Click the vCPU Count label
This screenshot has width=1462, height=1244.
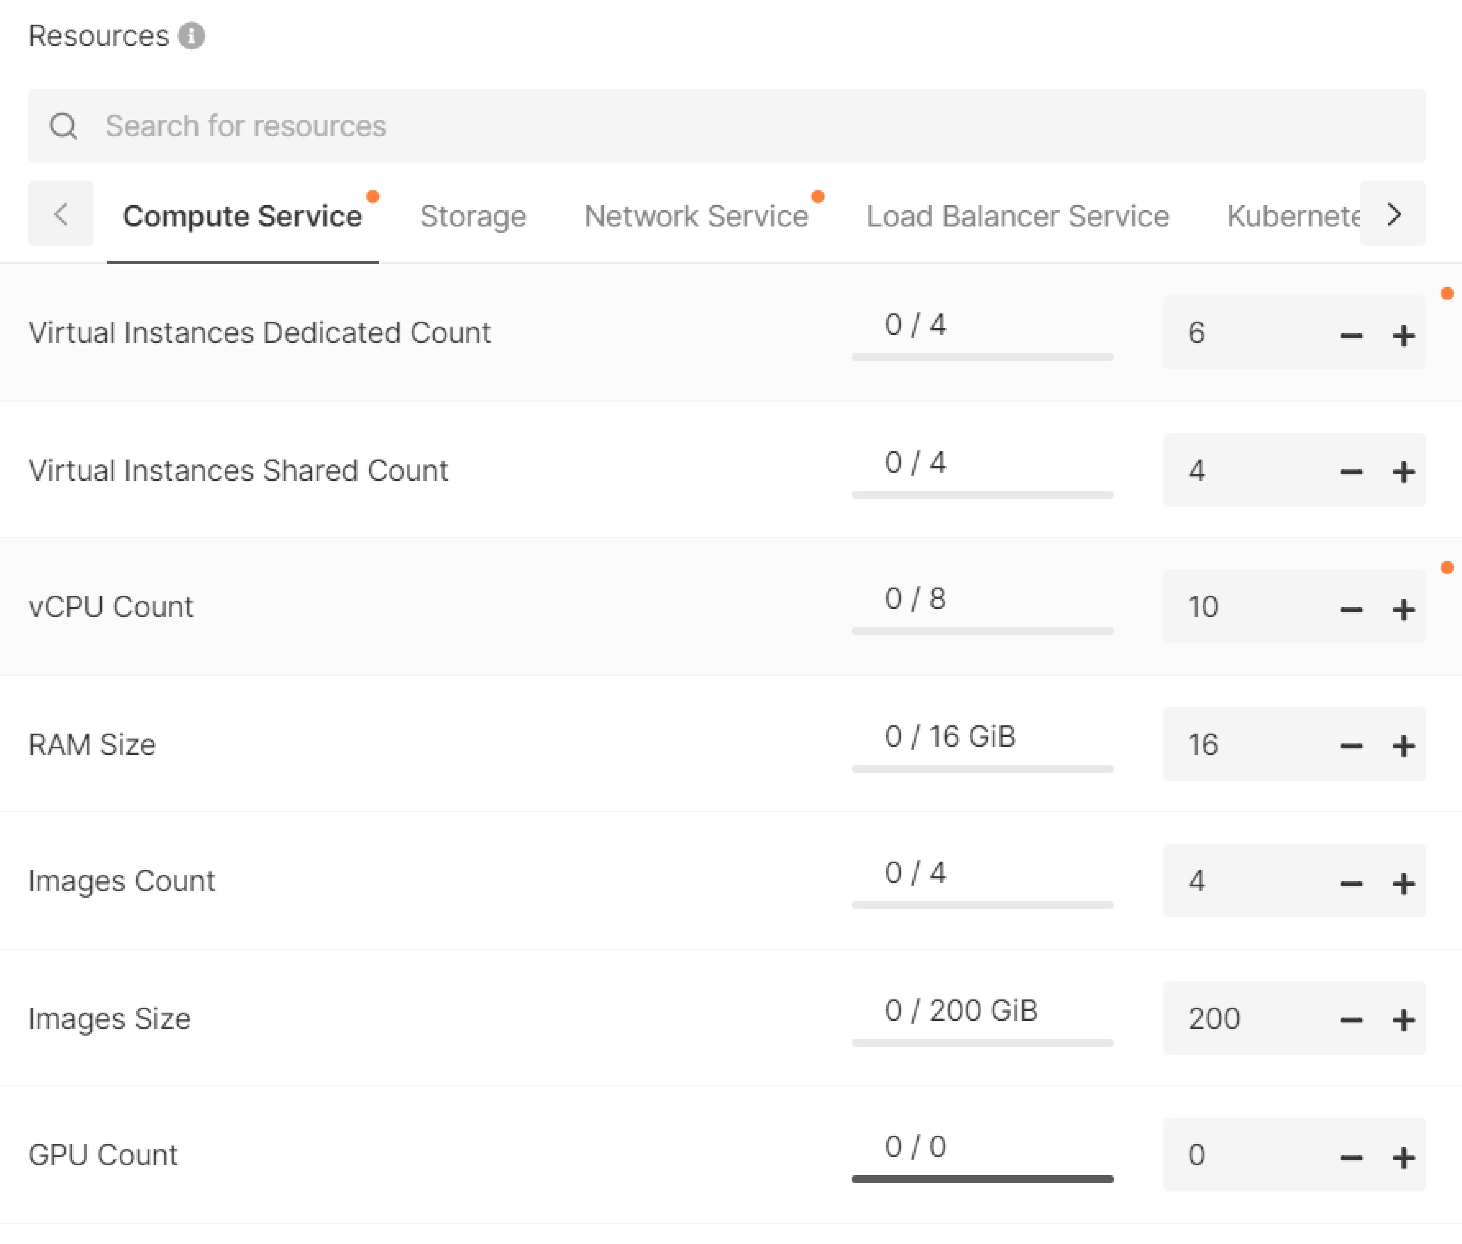111,606
